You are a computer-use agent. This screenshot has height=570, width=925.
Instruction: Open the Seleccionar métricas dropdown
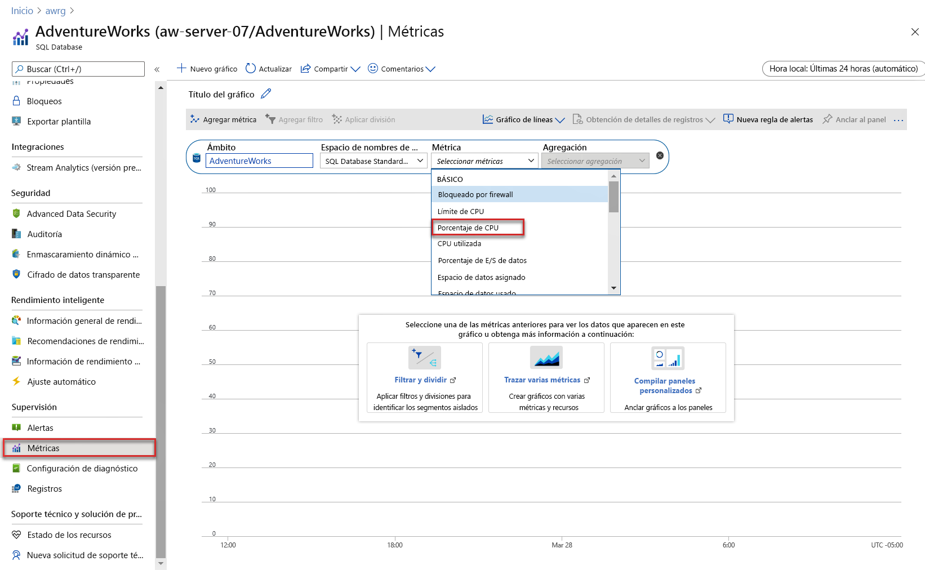(484, 161)
